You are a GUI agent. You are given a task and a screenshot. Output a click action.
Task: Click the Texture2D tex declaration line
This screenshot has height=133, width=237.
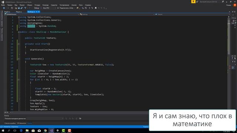(72, 65)
